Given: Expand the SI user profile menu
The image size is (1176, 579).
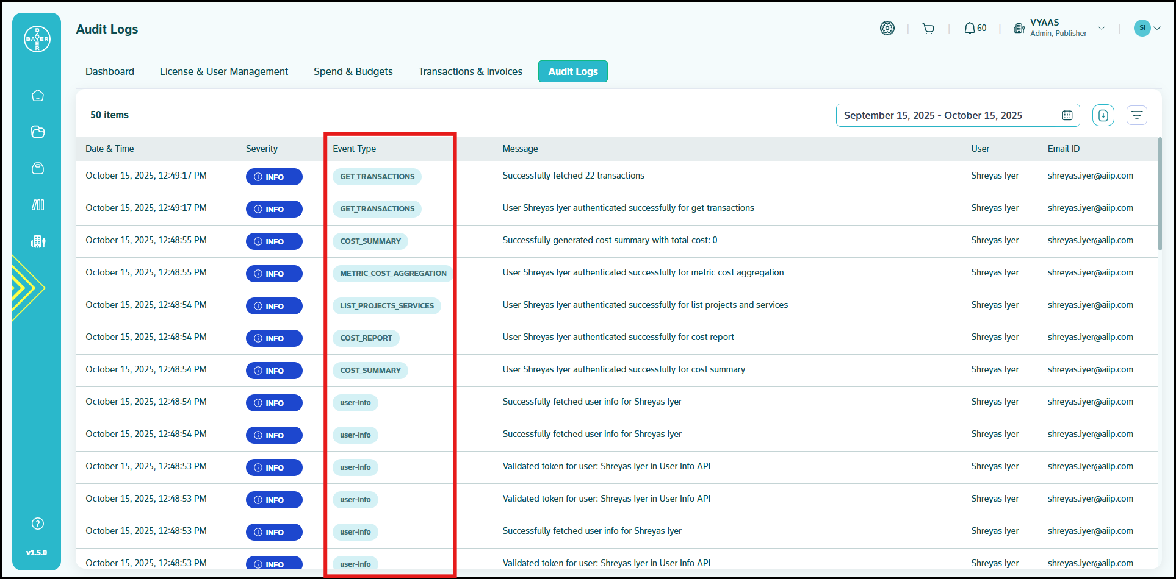Looking at the screenshot, I should [1147, 28].
